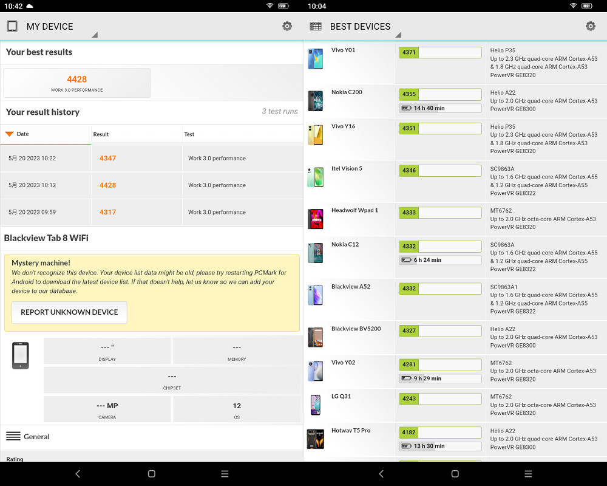607x486 pixels.
Task: Tap Home navigation button on right screen
Action: pos(455,474)
